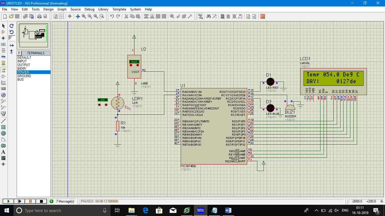Mirror vertically (Y-mirror) icon

(x=12, y=52)
